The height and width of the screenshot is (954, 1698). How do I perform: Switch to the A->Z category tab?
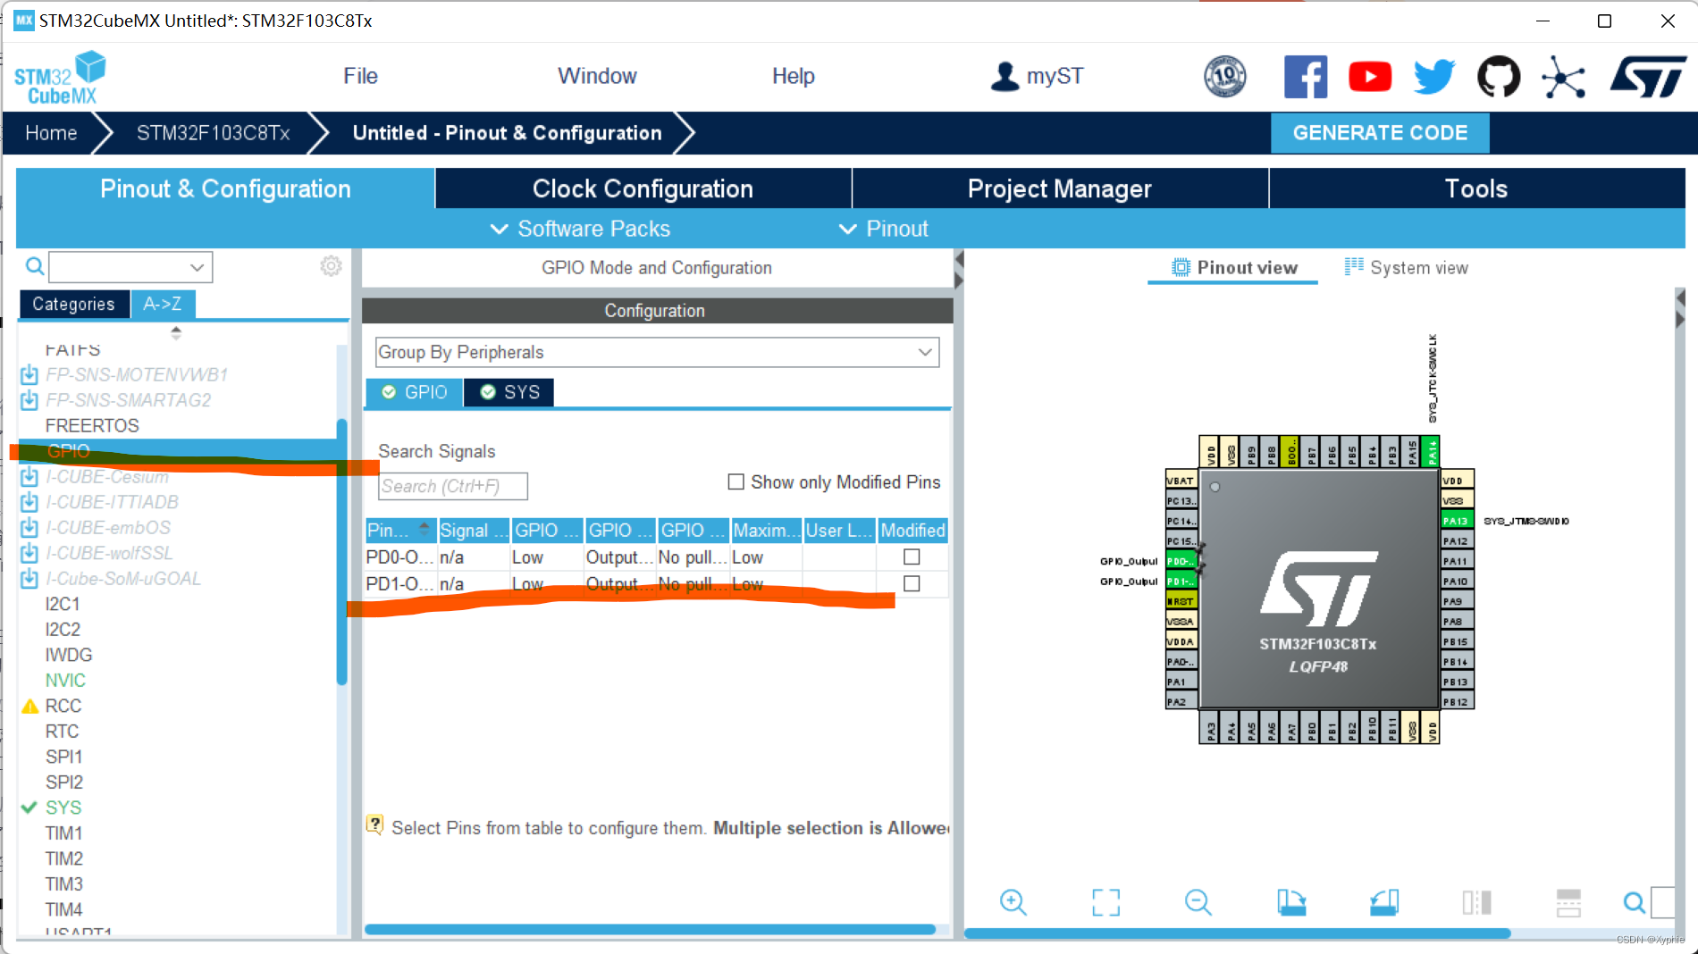(163, 304)
